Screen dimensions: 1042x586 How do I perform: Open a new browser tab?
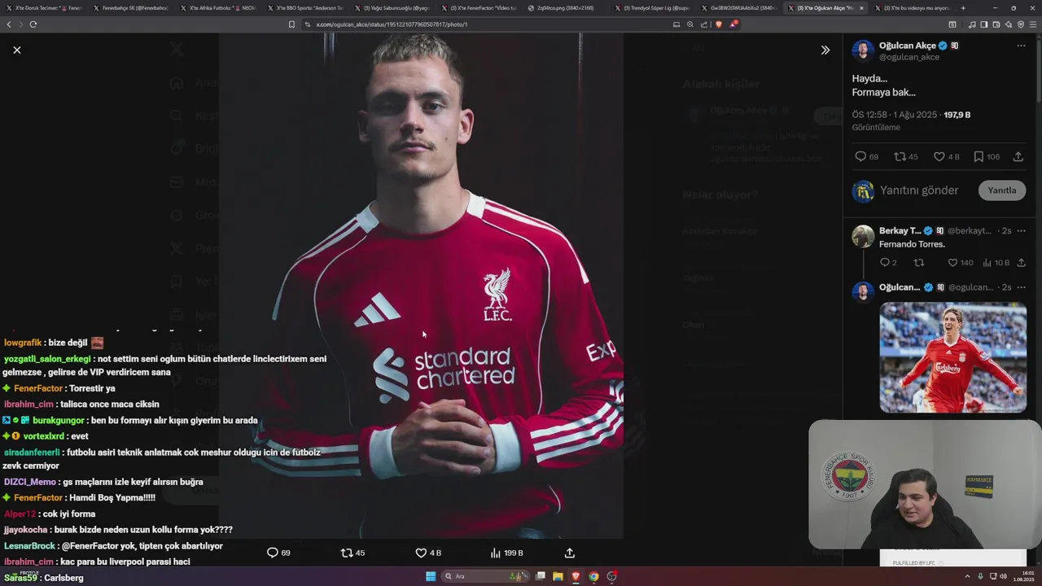(963, 8)
